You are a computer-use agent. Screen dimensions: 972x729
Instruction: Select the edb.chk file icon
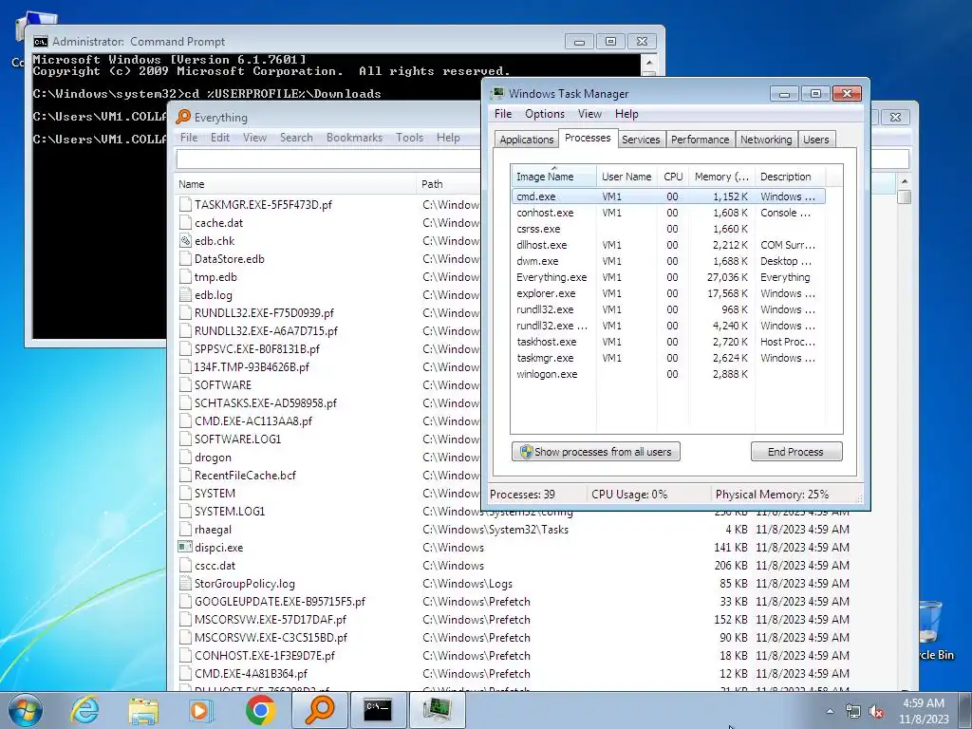point(185,240)
